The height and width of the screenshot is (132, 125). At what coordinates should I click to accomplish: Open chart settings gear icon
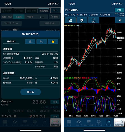[x=82, y=20]
